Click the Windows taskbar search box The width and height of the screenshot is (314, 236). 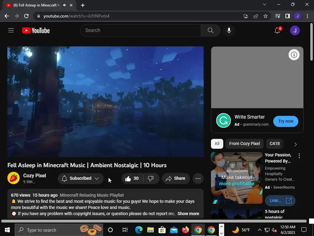tap(59, 230)
